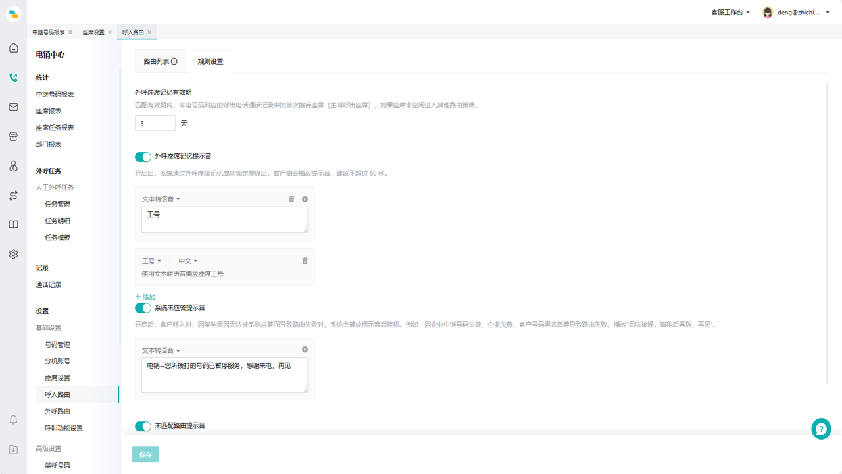Open 通话记录 in the sidebar

pyautogui.click(x=49, y=284)
